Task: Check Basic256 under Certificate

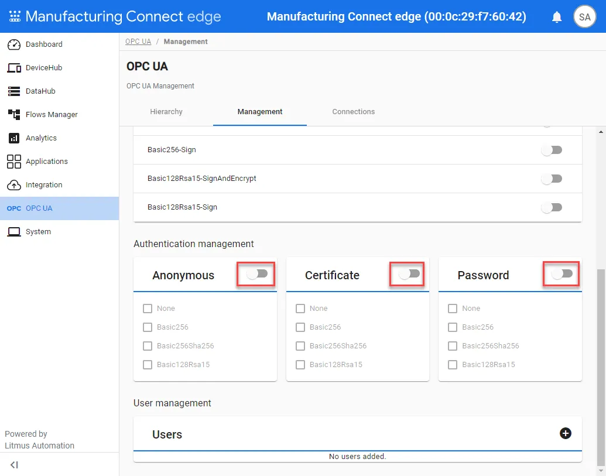Action: tap(300, 327)
